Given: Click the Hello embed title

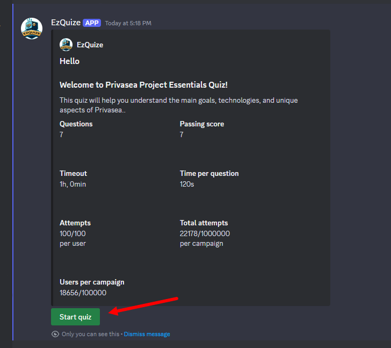Looking at the screenshot, I should coord(70,61).
